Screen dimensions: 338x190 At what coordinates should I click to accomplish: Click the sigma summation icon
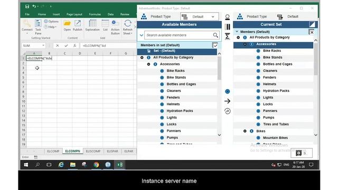tap(227, 36)
